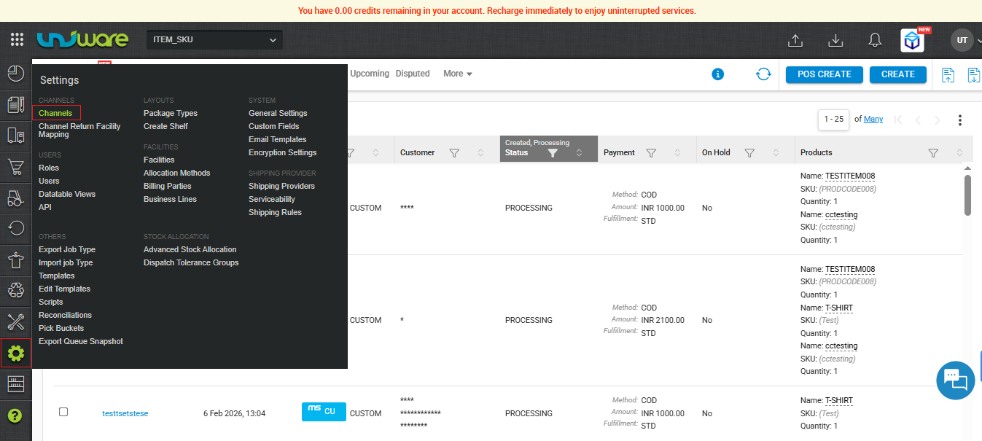This screenshot has height=441, width=982.
Task: Click the POS CREATE button
Action: coord(824,74)
